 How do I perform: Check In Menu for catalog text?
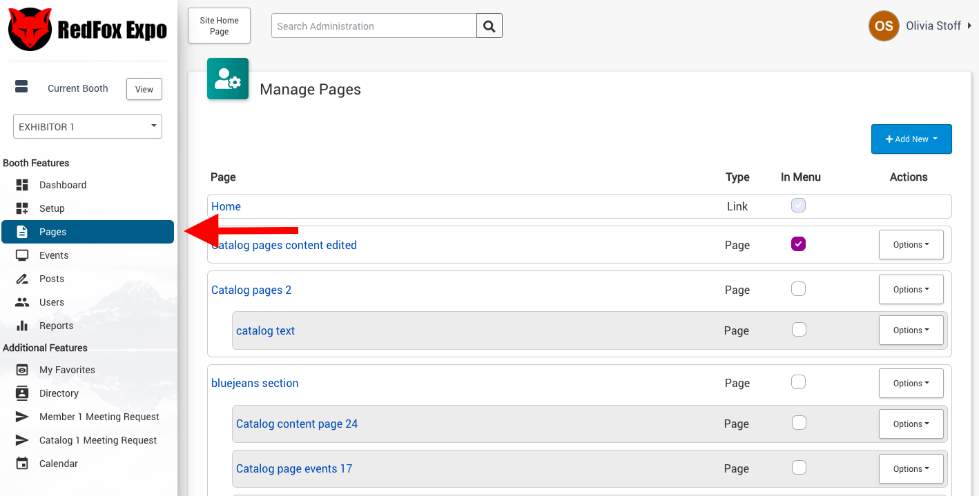click(x=799, y=329)
